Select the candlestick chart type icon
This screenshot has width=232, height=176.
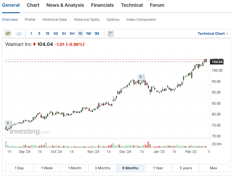click(x=8, y=34)
